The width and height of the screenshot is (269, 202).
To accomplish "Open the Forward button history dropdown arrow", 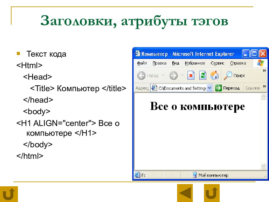I will click(x=182, y=75).
